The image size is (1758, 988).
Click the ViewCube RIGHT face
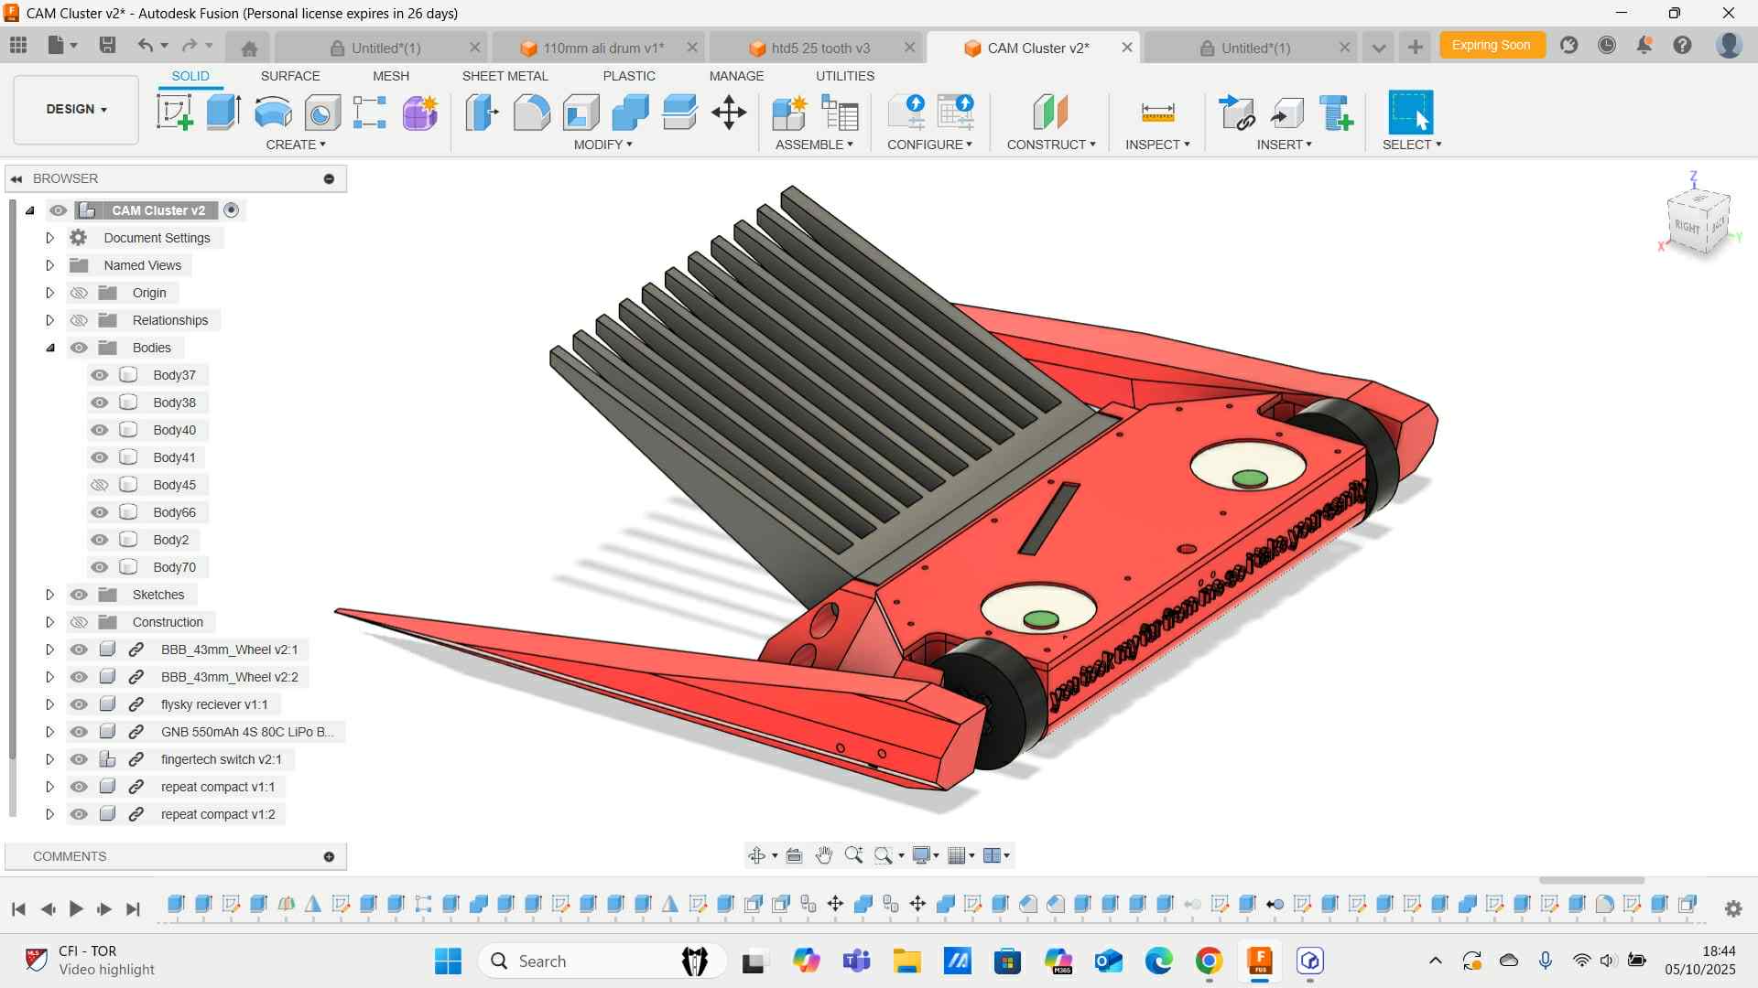(x=1687, y=226)
